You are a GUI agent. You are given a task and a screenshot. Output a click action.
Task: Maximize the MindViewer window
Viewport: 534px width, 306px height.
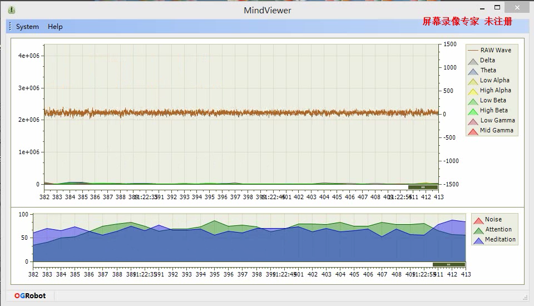coord(497,7)
